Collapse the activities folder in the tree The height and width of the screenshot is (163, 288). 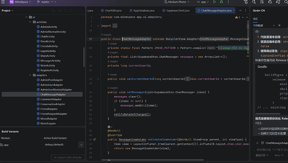tap(30, 22)
